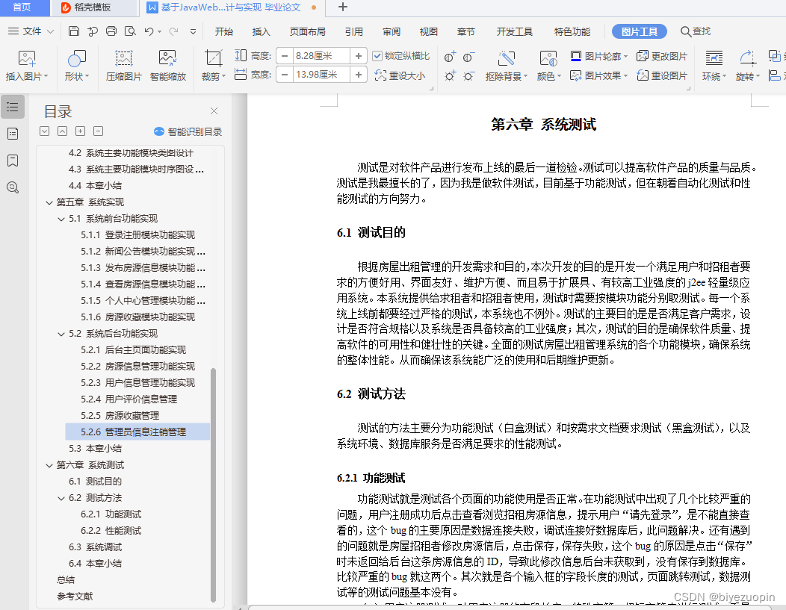The width and height of the screenshot is (786, 610).
Task: Collapse 5.2 系统后台功能实现 node
Action: click(x=61, y=334)
